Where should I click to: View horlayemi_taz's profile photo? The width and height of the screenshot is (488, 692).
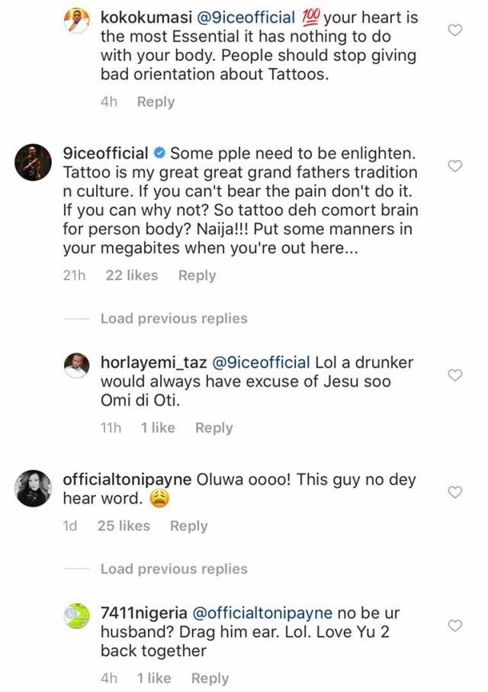click(76, 365)
